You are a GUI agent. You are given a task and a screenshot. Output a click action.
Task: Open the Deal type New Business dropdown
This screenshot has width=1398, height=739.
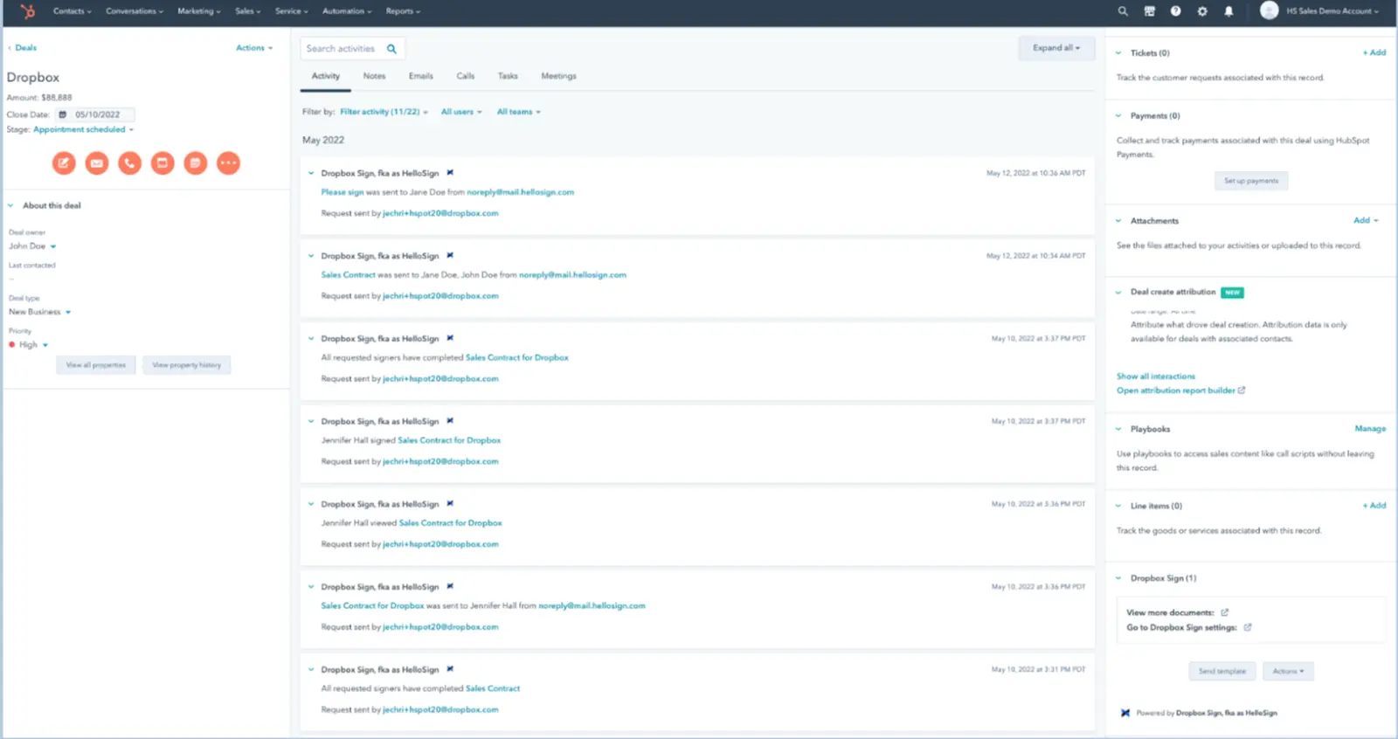pos(40,312)
